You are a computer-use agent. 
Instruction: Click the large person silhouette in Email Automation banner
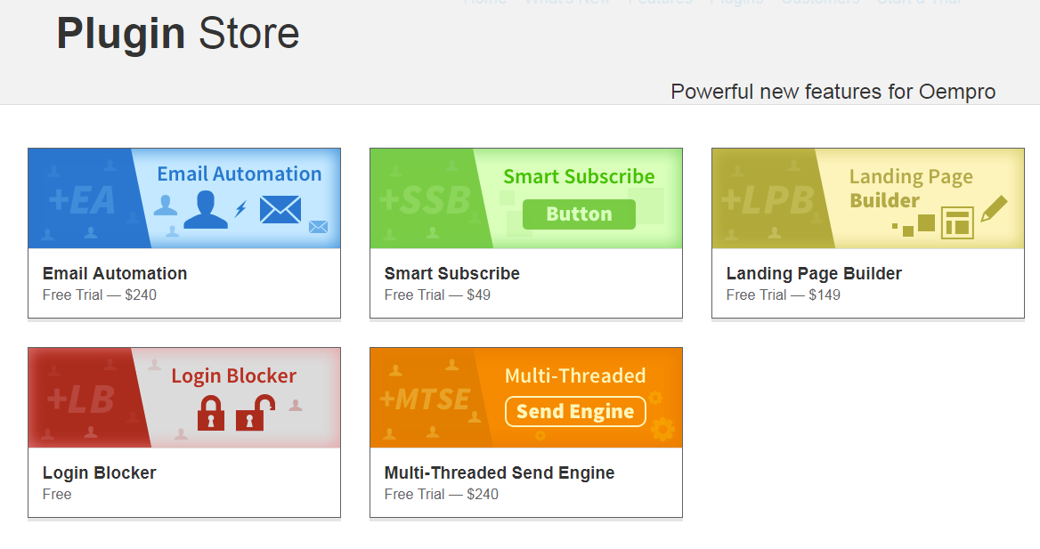point(206,209)
